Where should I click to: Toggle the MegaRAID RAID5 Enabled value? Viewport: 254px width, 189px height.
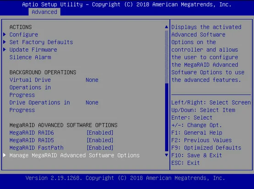[x=100, y=140]
